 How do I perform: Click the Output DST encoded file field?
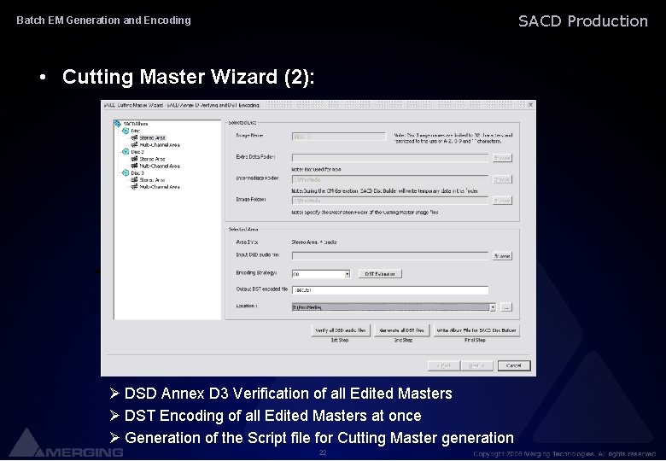point(390,290)
